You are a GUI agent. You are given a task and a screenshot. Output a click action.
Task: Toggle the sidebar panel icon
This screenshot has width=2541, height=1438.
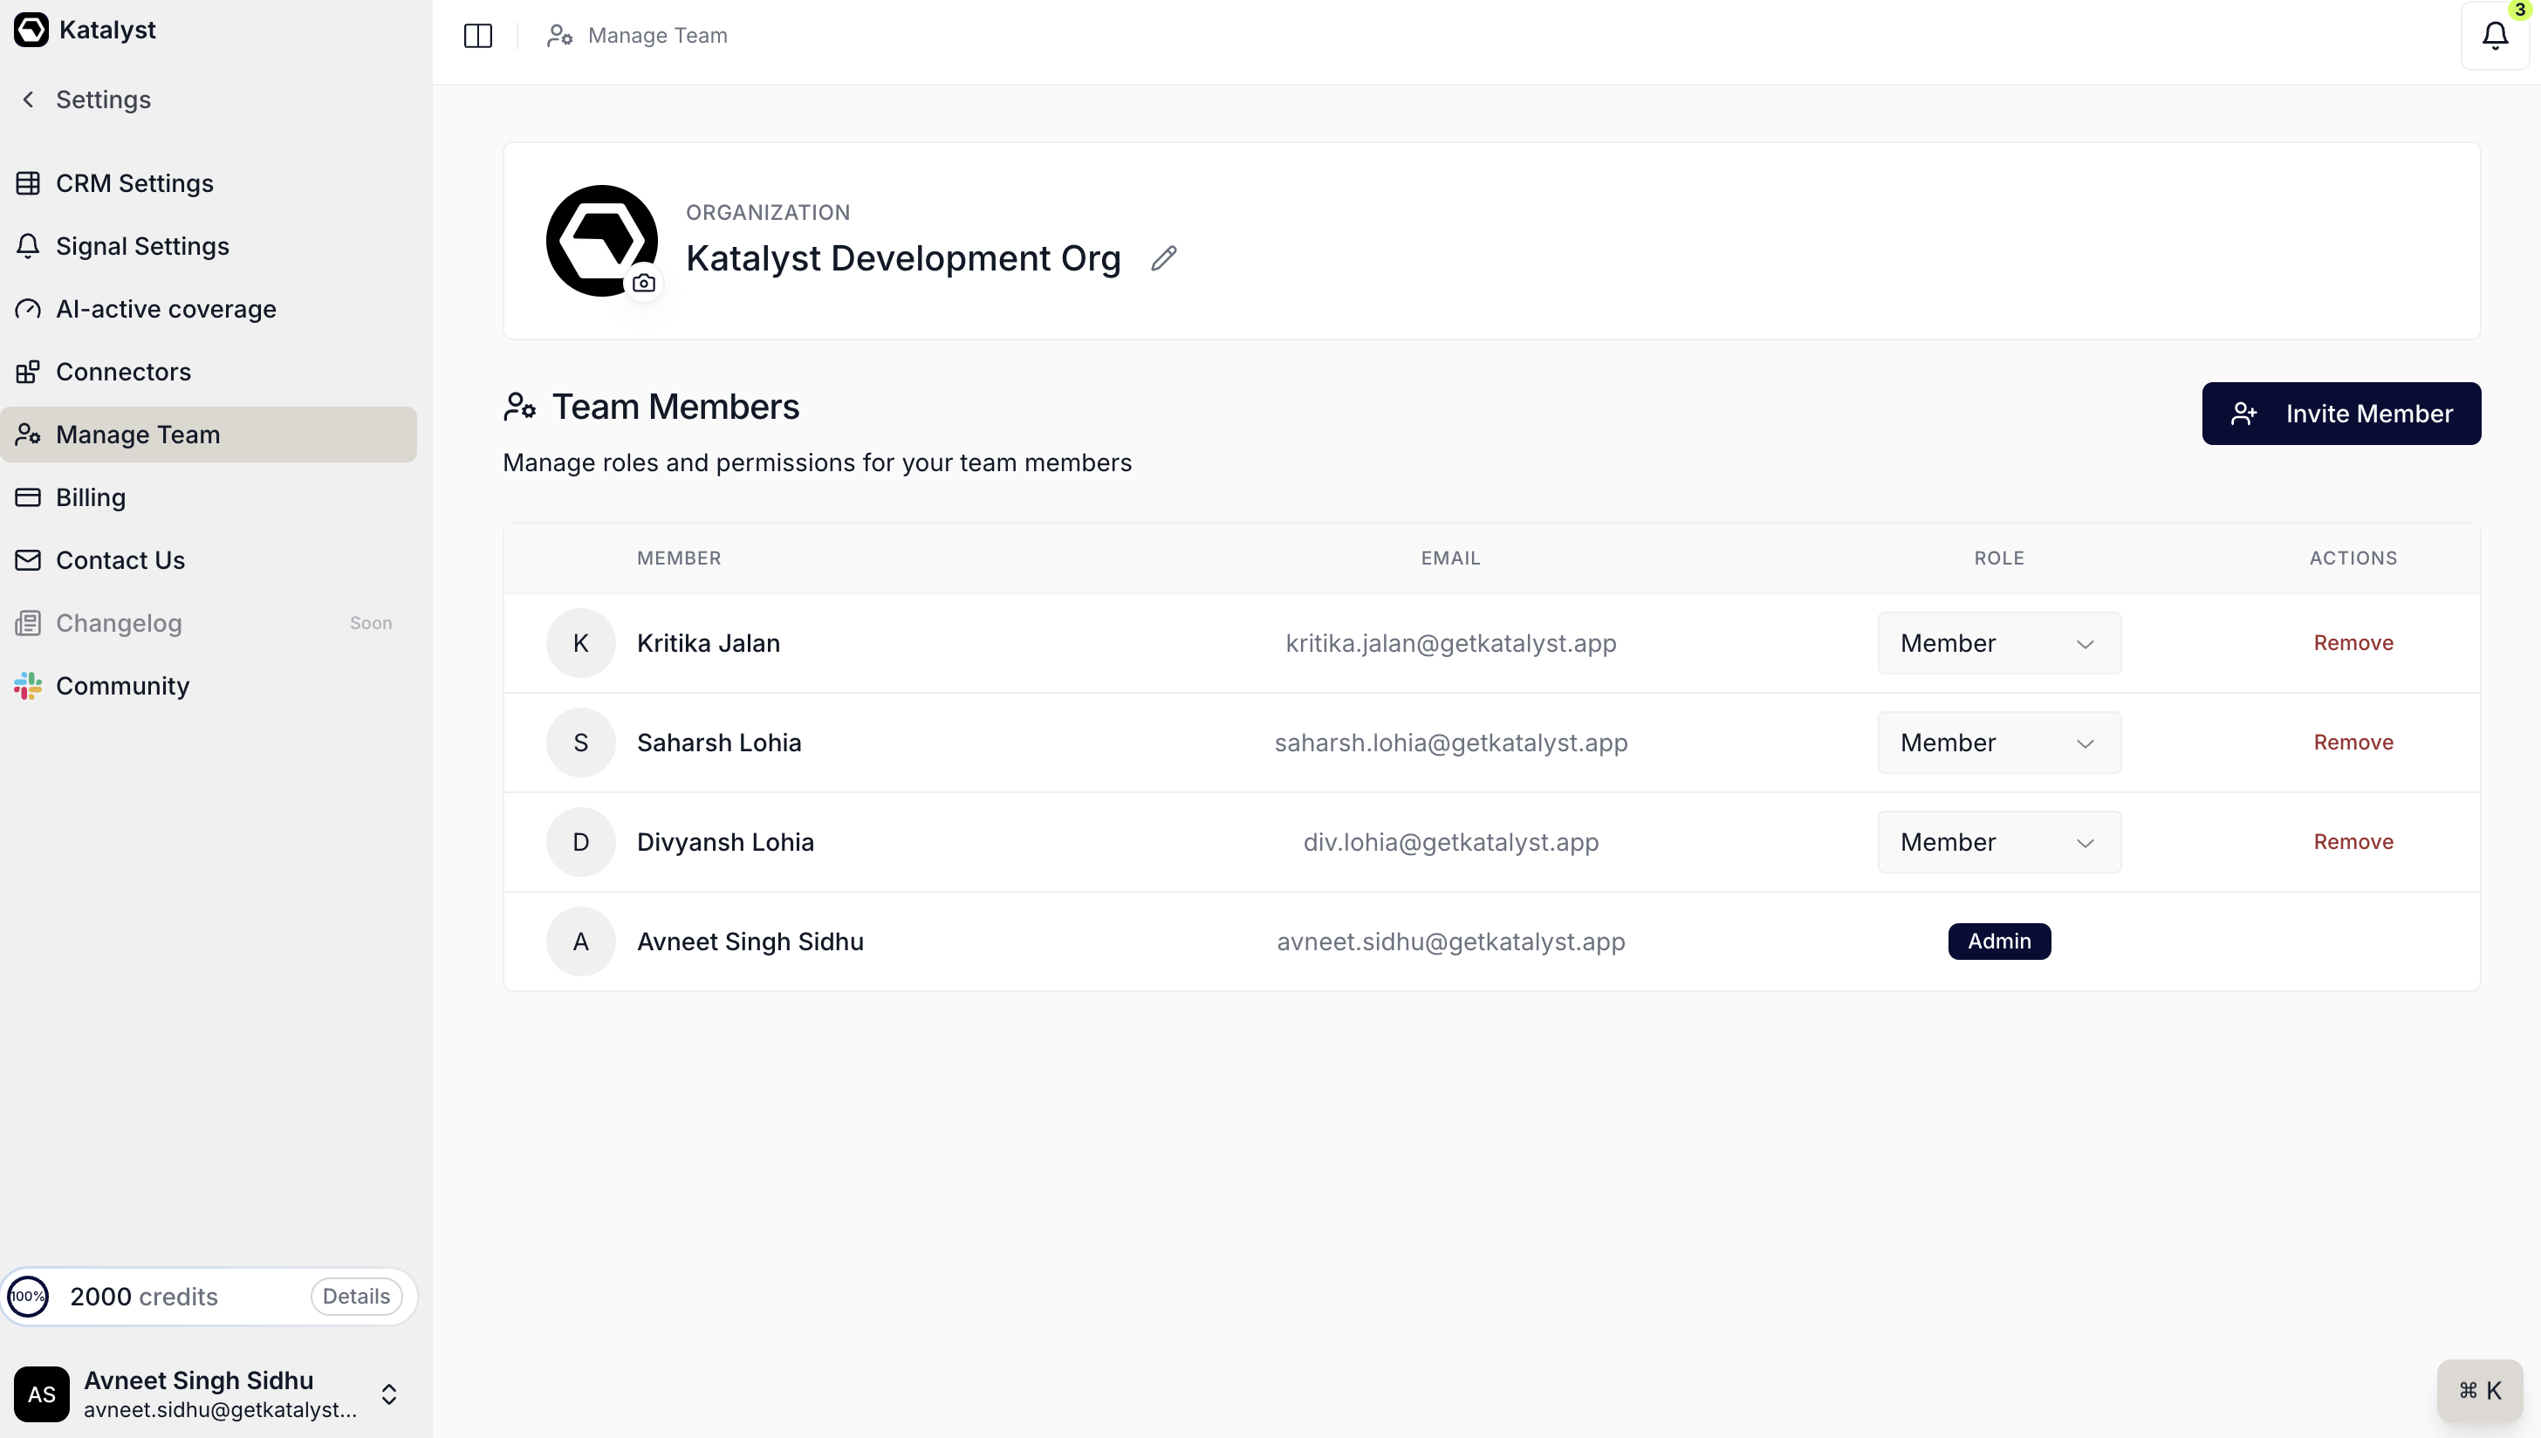[x=478, y=36]
